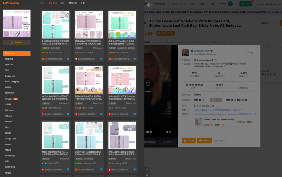Choose Shopee in the platform list
Image resolution: width=282 pixels, height=177 pixels.
8,122
